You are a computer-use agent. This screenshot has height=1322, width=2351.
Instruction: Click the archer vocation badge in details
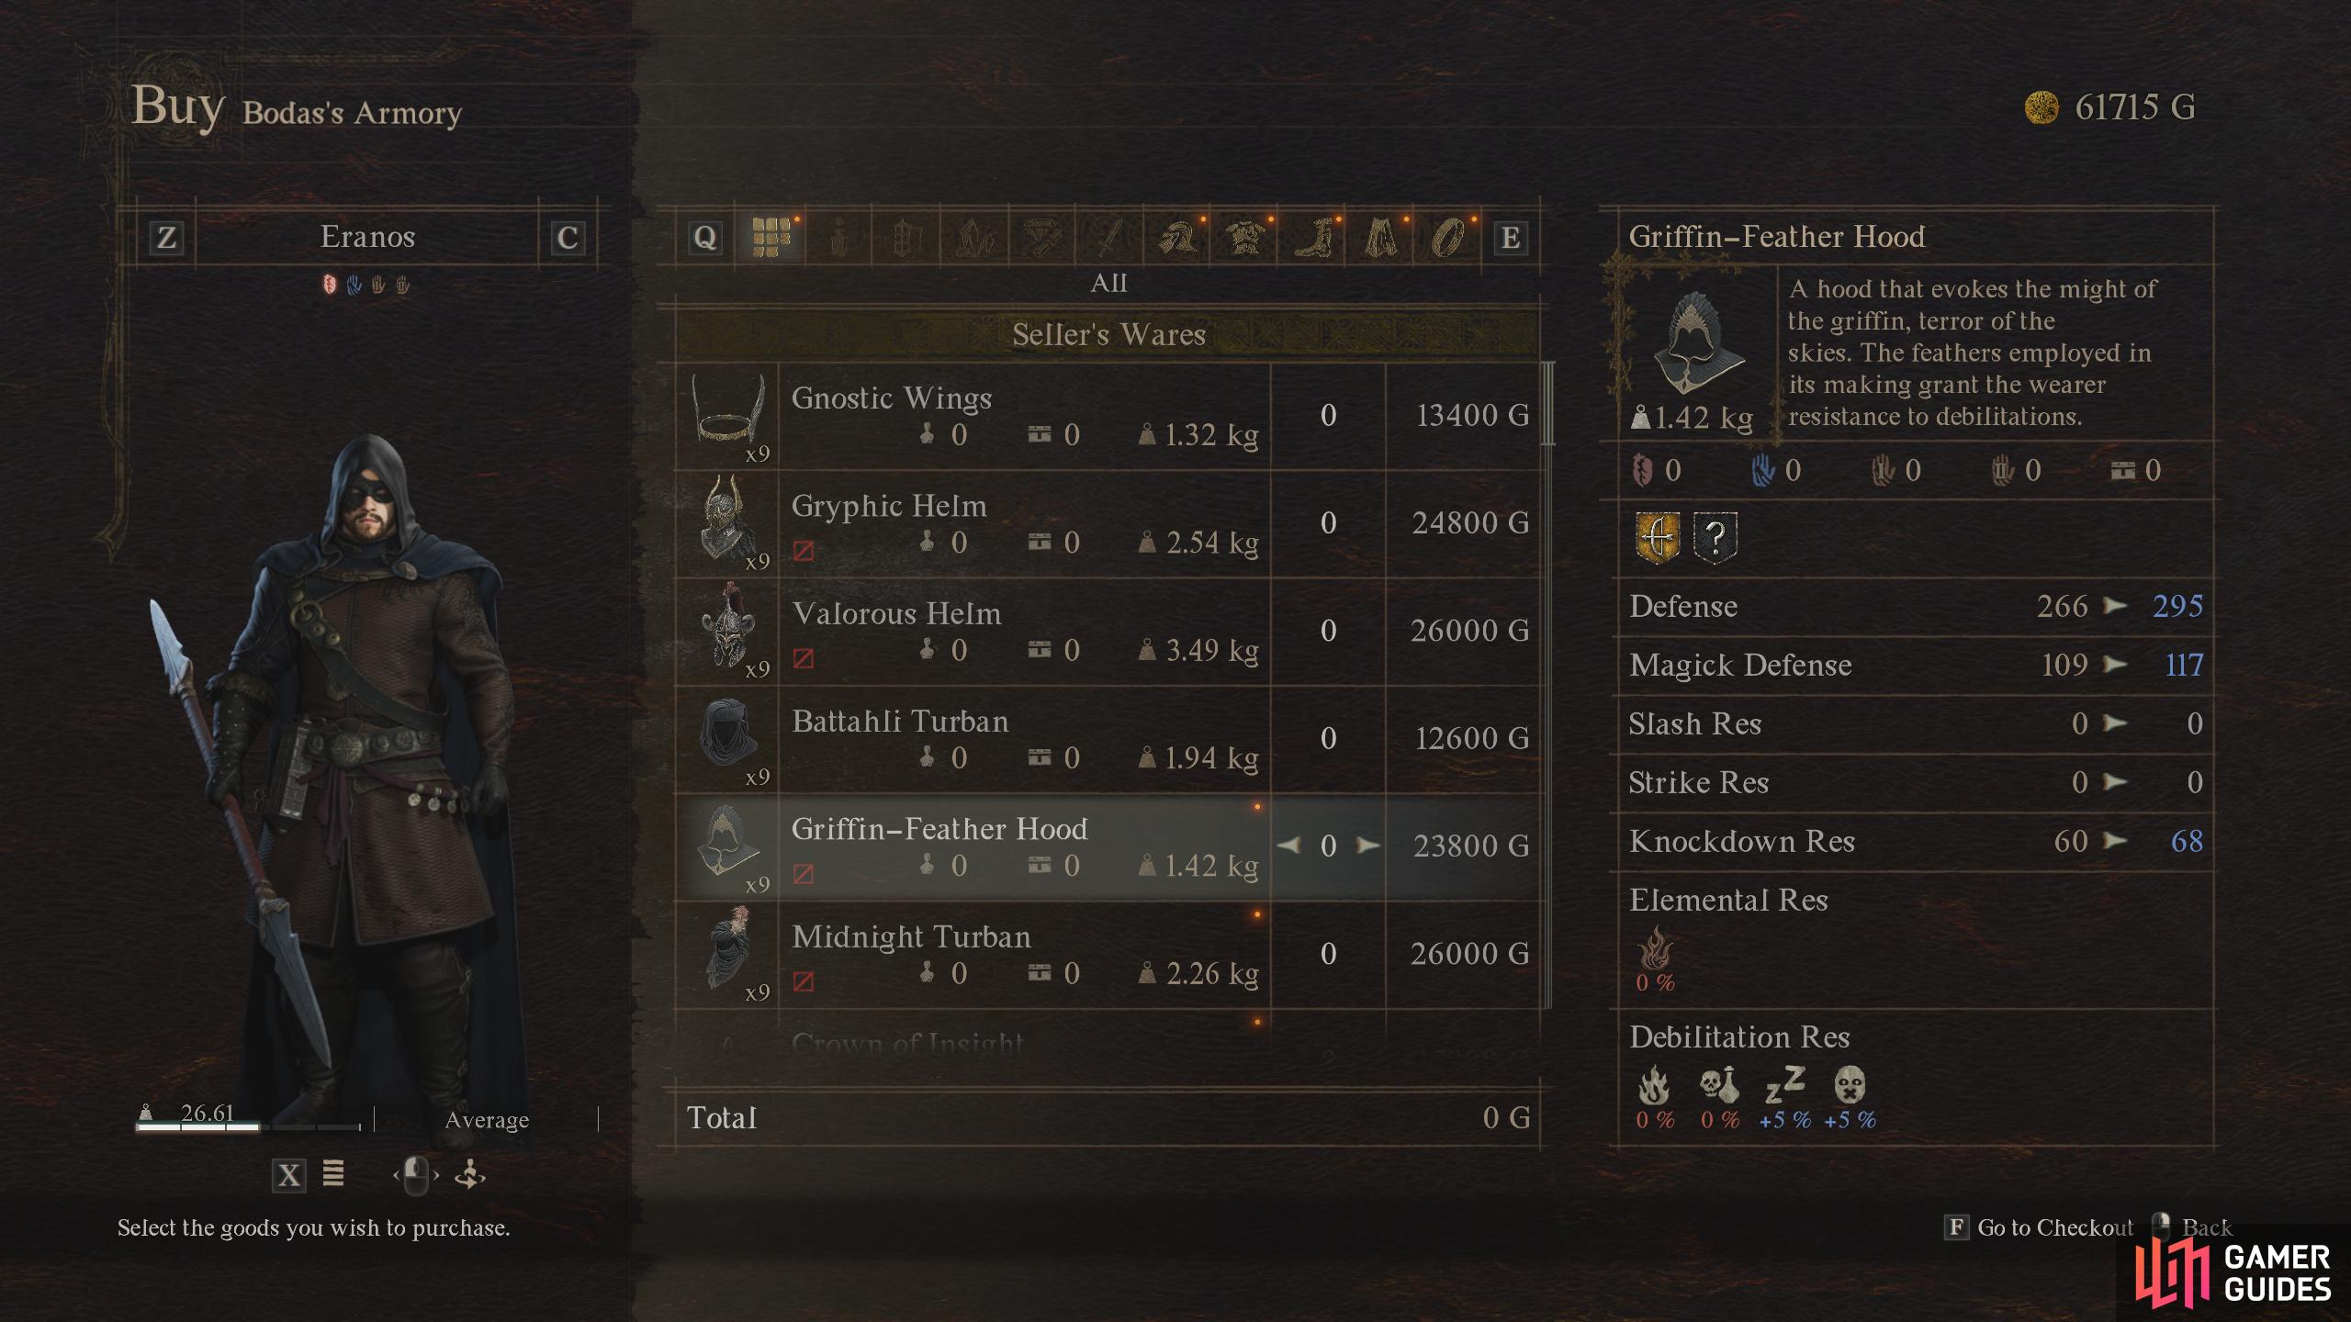[x=1658, y=536]
